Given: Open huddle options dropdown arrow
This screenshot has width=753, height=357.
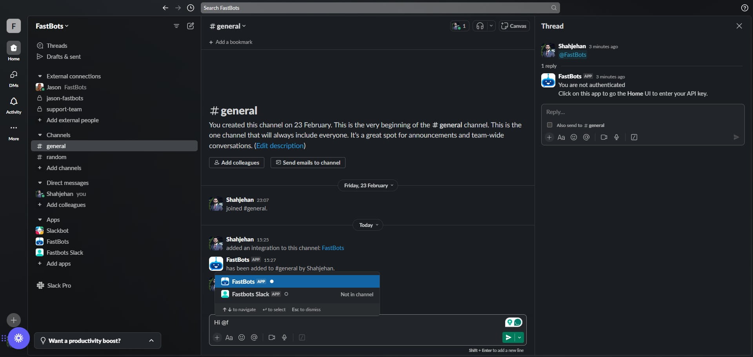Looking at the screenshot, I should point(491,26).
